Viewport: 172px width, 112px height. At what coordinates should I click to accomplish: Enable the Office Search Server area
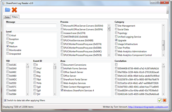pyautogui.click(x=62, y=72)
